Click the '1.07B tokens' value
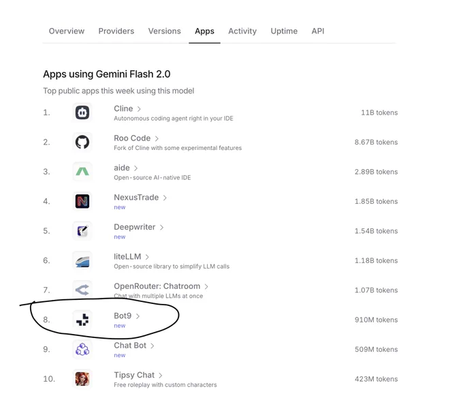Screen dimensions: 463x411 click(376, 290)
